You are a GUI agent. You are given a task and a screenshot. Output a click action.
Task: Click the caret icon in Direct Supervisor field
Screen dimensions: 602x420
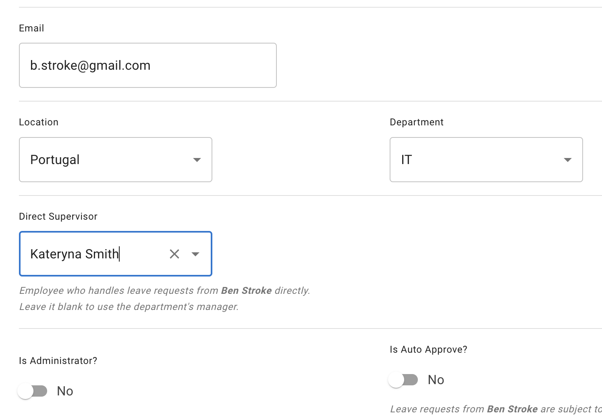point(195,254)
